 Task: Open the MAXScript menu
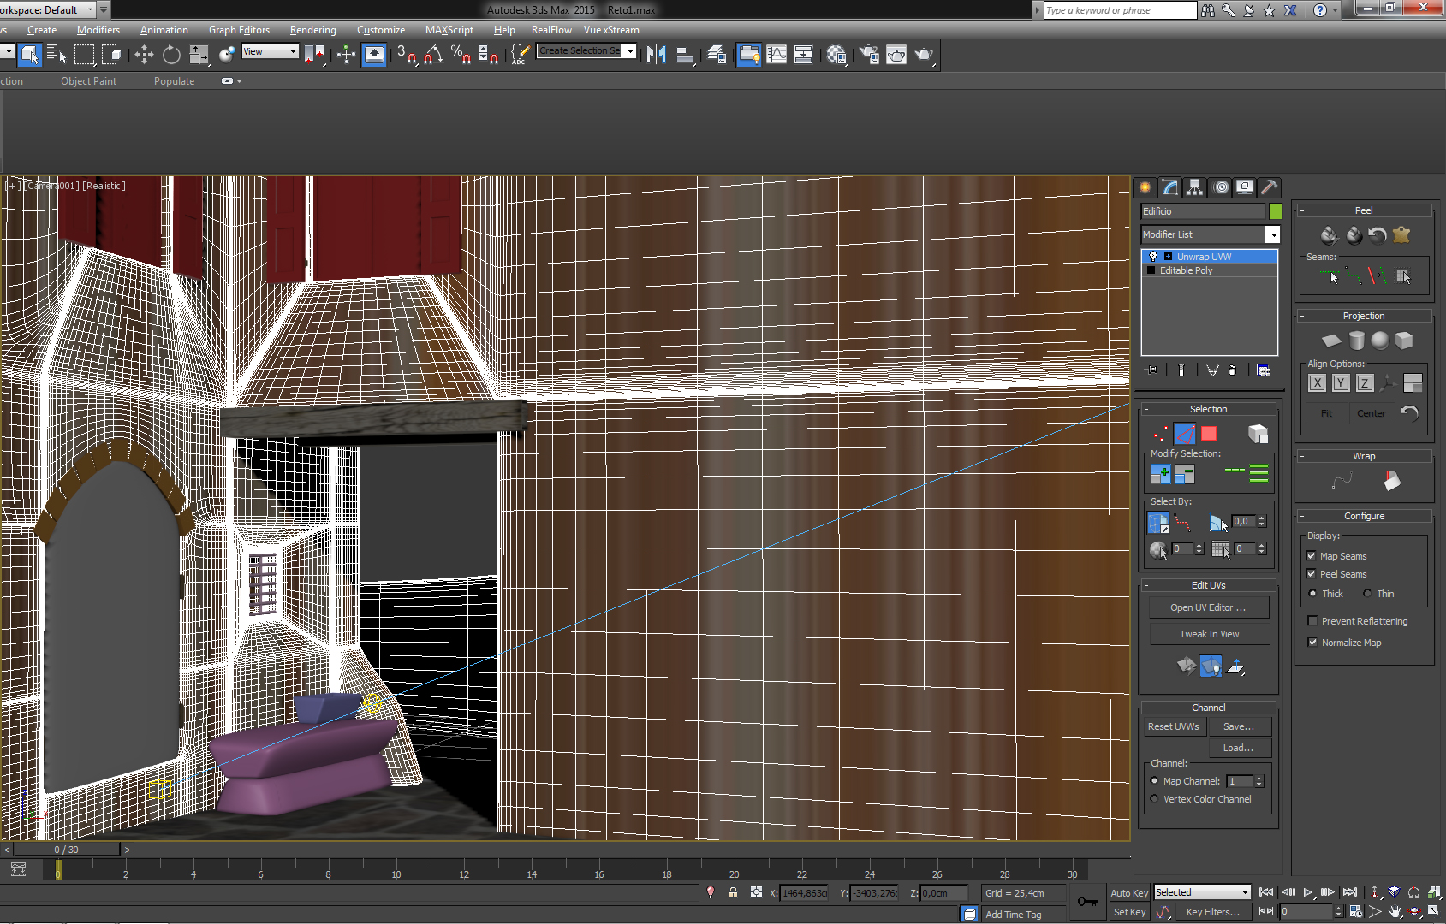tap(449, 30)
